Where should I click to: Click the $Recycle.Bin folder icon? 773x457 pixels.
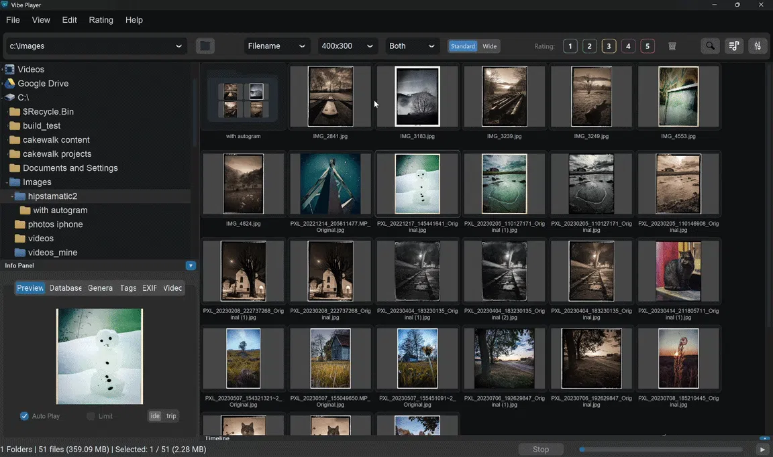(x=15, y=112)
